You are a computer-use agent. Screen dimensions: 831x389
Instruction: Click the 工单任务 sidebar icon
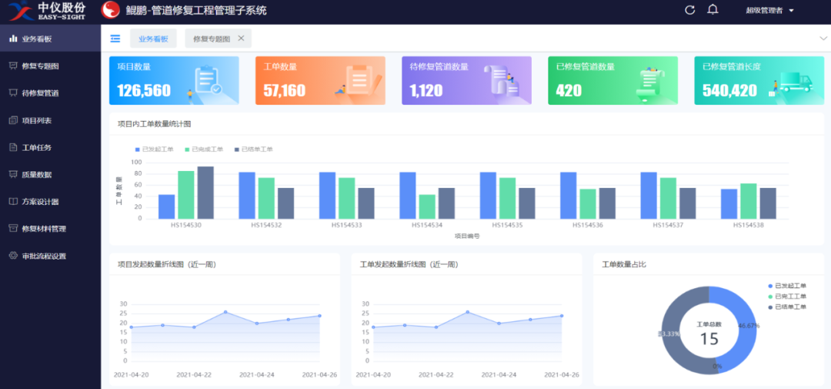click(x=13, y=147)
